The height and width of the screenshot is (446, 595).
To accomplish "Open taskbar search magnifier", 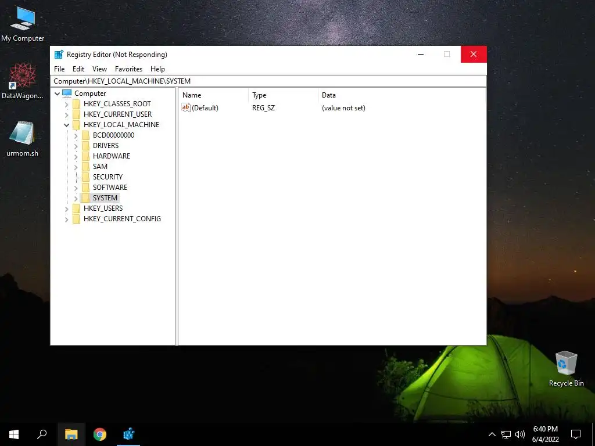I will coord(42,434).
